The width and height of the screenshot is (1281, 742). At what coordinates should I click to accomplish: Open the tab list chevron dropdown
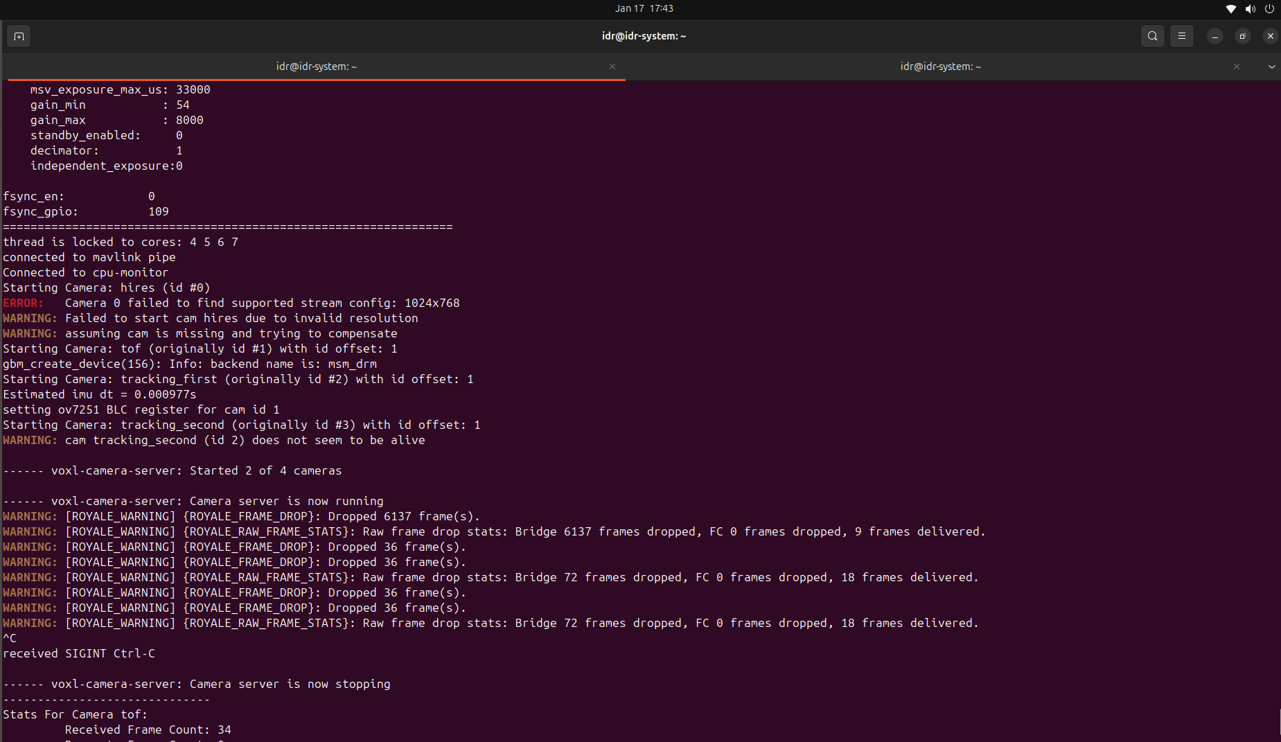(x=1272, y=67)
